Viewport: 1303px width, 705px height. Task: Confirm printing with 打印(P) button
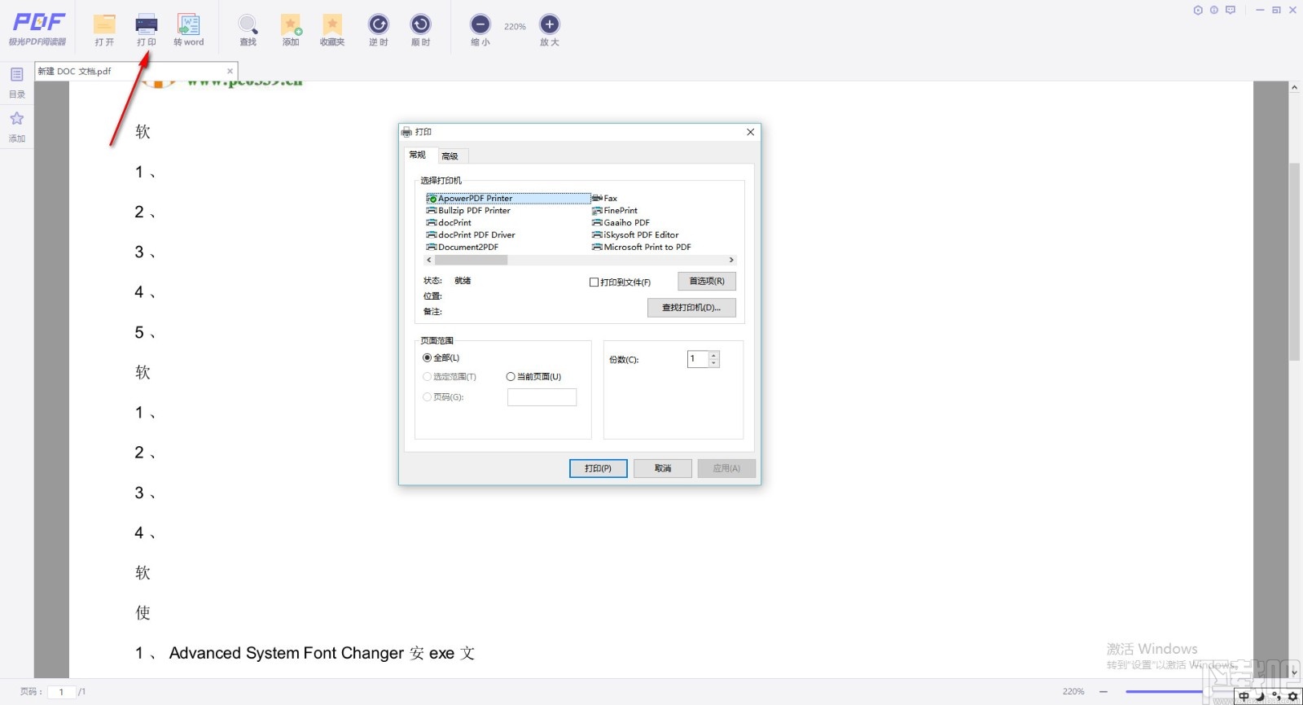pyautogui.click(x=598, y=468)
